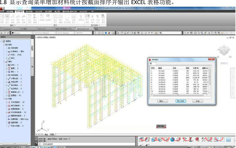Select the 信息树 toggle icon in 显示控制 panel

80,17
